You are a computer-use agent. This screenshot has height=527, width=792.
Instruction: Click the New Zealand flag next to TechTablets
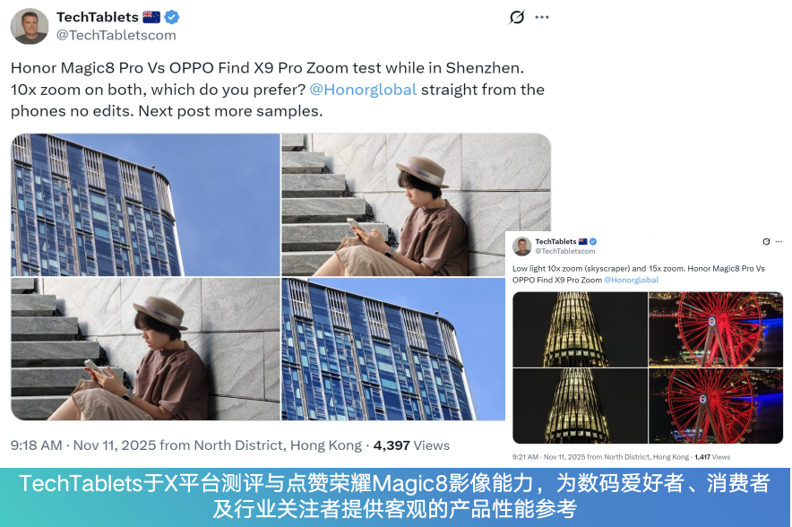click(x=151, y=17)
